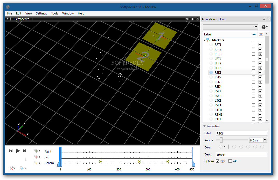278x180 pixels.
Task: Start playback with the play button
Action: pos(18,151)
